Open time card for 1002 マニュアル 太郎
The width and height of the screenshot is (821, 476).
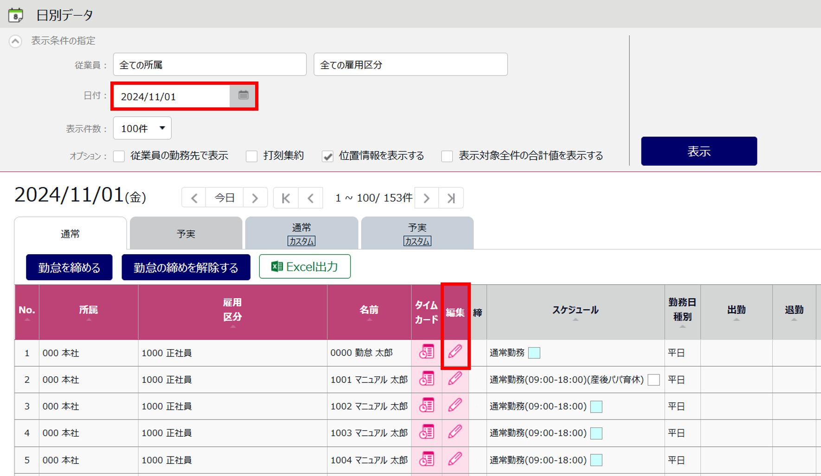point(426,406)
